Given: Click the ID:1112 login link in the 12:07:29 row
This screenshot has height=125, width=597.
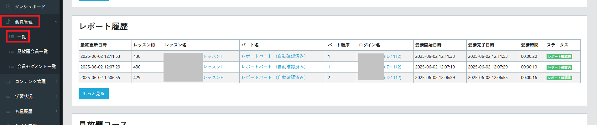Looking at the screenshot, I should click(393, 67).
